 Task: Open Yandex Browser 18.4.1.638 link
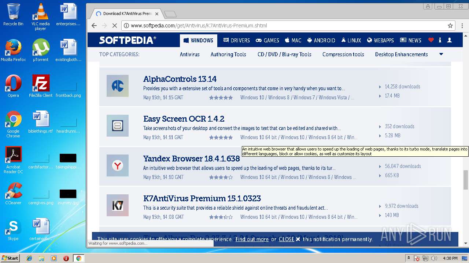click(192, 159)
